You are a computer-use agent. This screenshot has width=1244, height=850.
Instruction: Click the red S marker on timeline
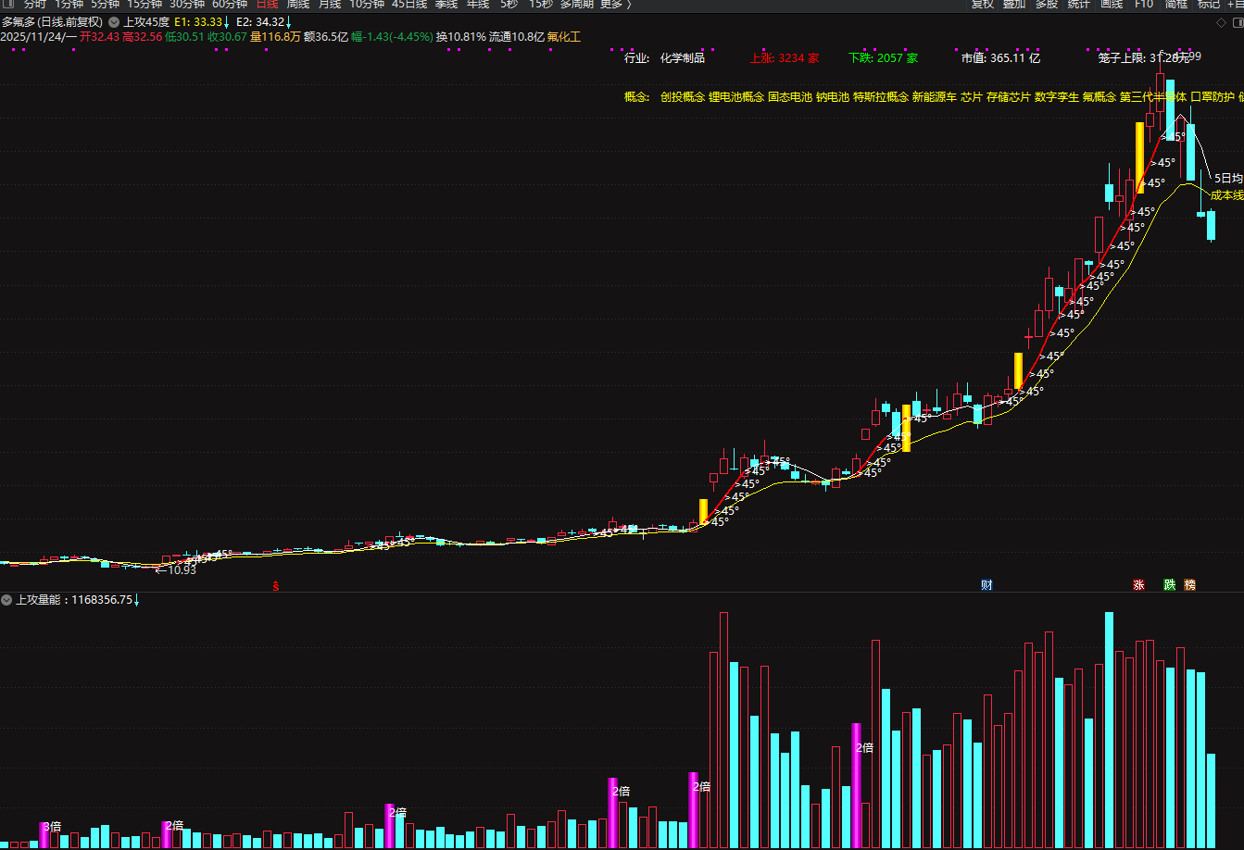(x=275, y=585)
